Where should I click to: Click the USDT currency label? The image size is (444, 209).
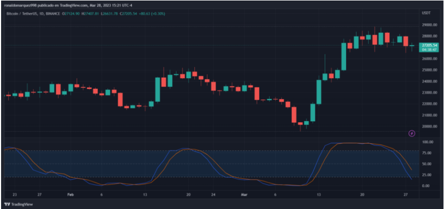(x=426, y=13)
